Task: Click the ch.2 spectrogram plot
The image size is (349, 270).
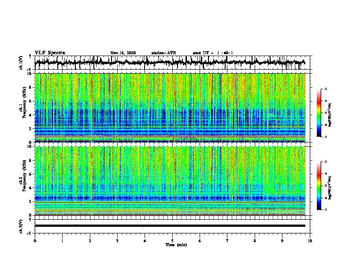Action: click(x=170, y=181)
